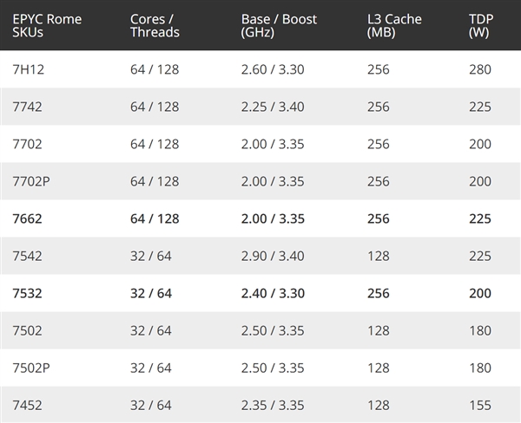Select the 7702P SKU cell
The height and width of the screenshot is (423, 521).
point(31,181)
